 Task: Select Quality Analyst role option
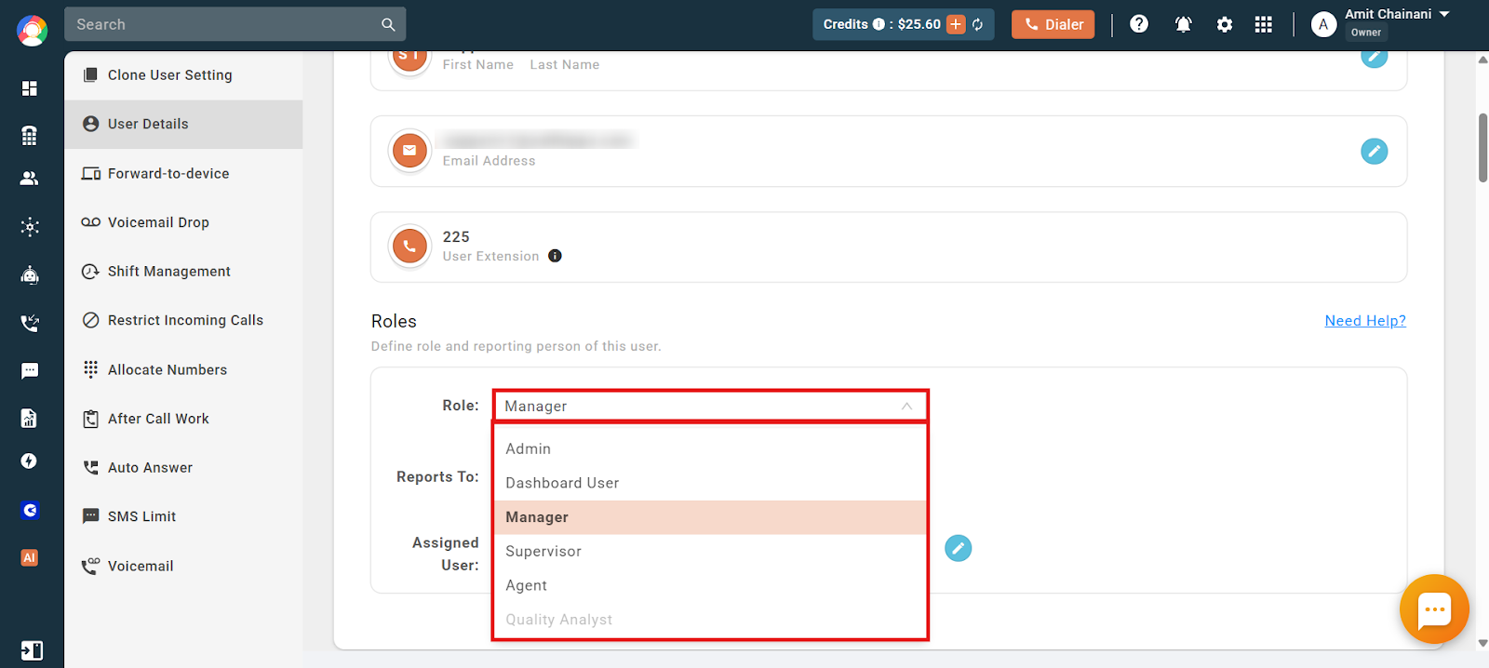[x=710, y=620]
